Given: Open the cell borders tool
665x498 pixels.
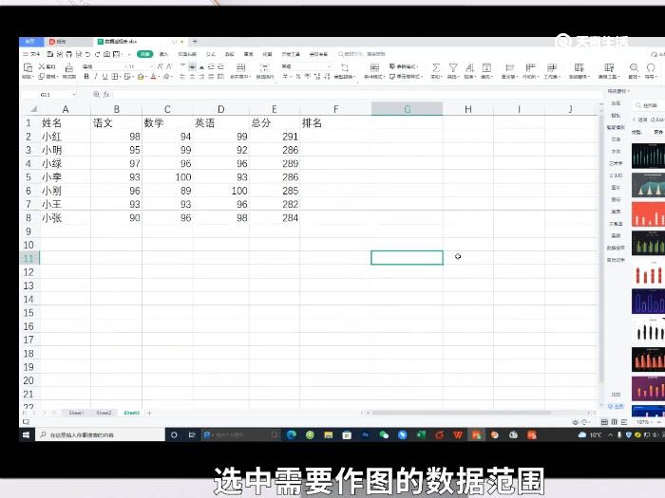Looking at the screenshot, I should pyautogui.click(x=115, y=77).
